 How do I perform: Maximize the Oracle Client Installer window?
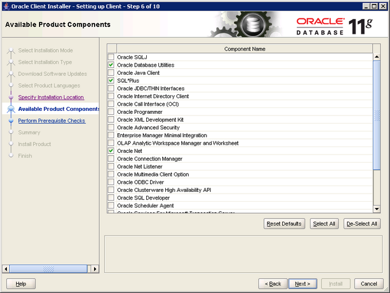coord(374,6)
